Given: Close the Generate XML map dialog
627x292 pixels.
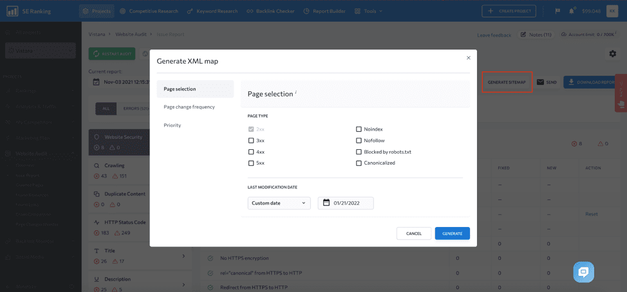Looking at the screenshot, I should (468, 57).
